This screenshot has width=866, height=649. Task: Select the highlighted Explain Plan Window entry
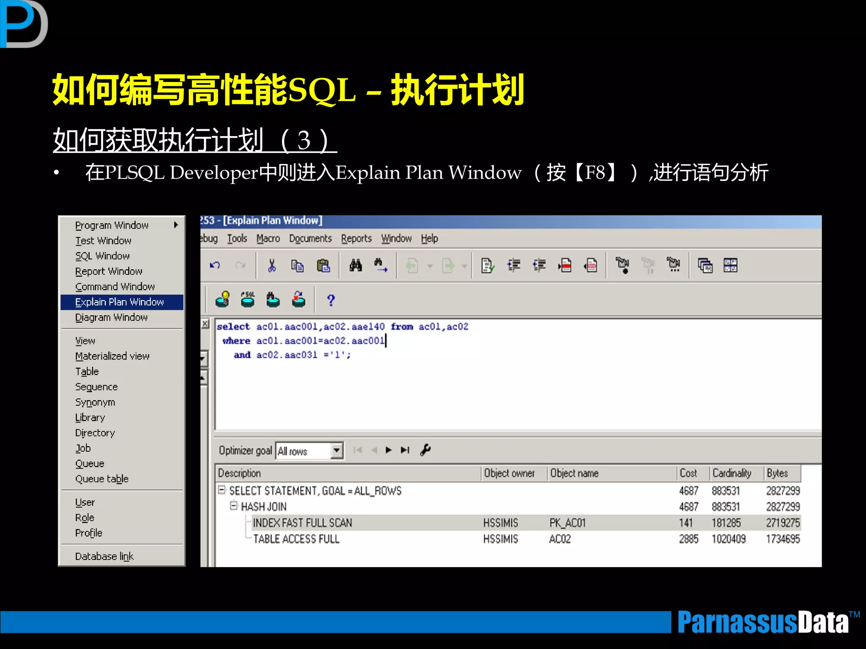tap(122, 302)
